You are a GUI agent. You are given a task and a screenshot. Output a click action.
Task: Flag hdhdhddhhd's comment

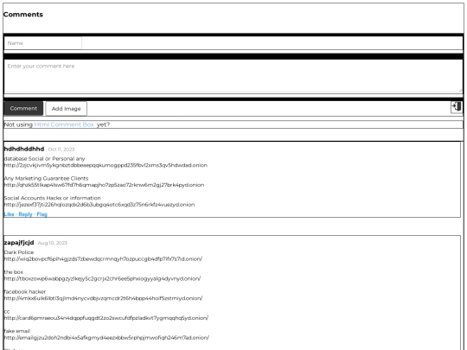pyautogui.click(x=42, y=214)
